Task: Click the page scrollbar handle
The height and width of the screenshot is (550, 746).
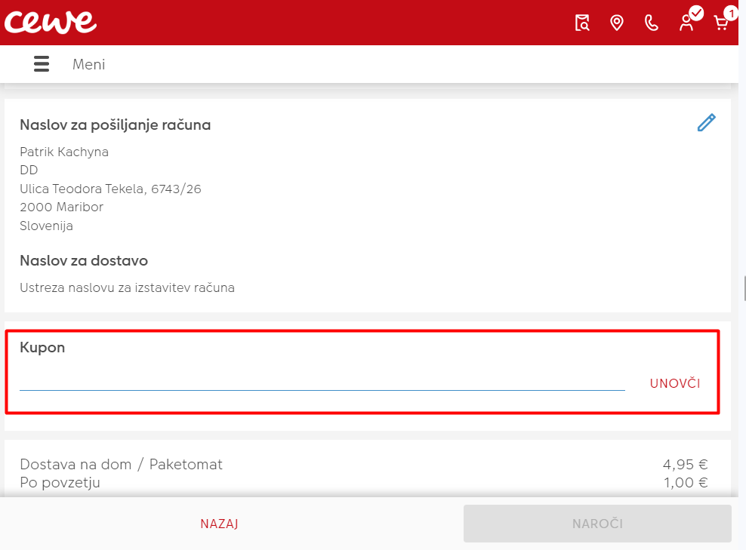Action: coord(744,288)
